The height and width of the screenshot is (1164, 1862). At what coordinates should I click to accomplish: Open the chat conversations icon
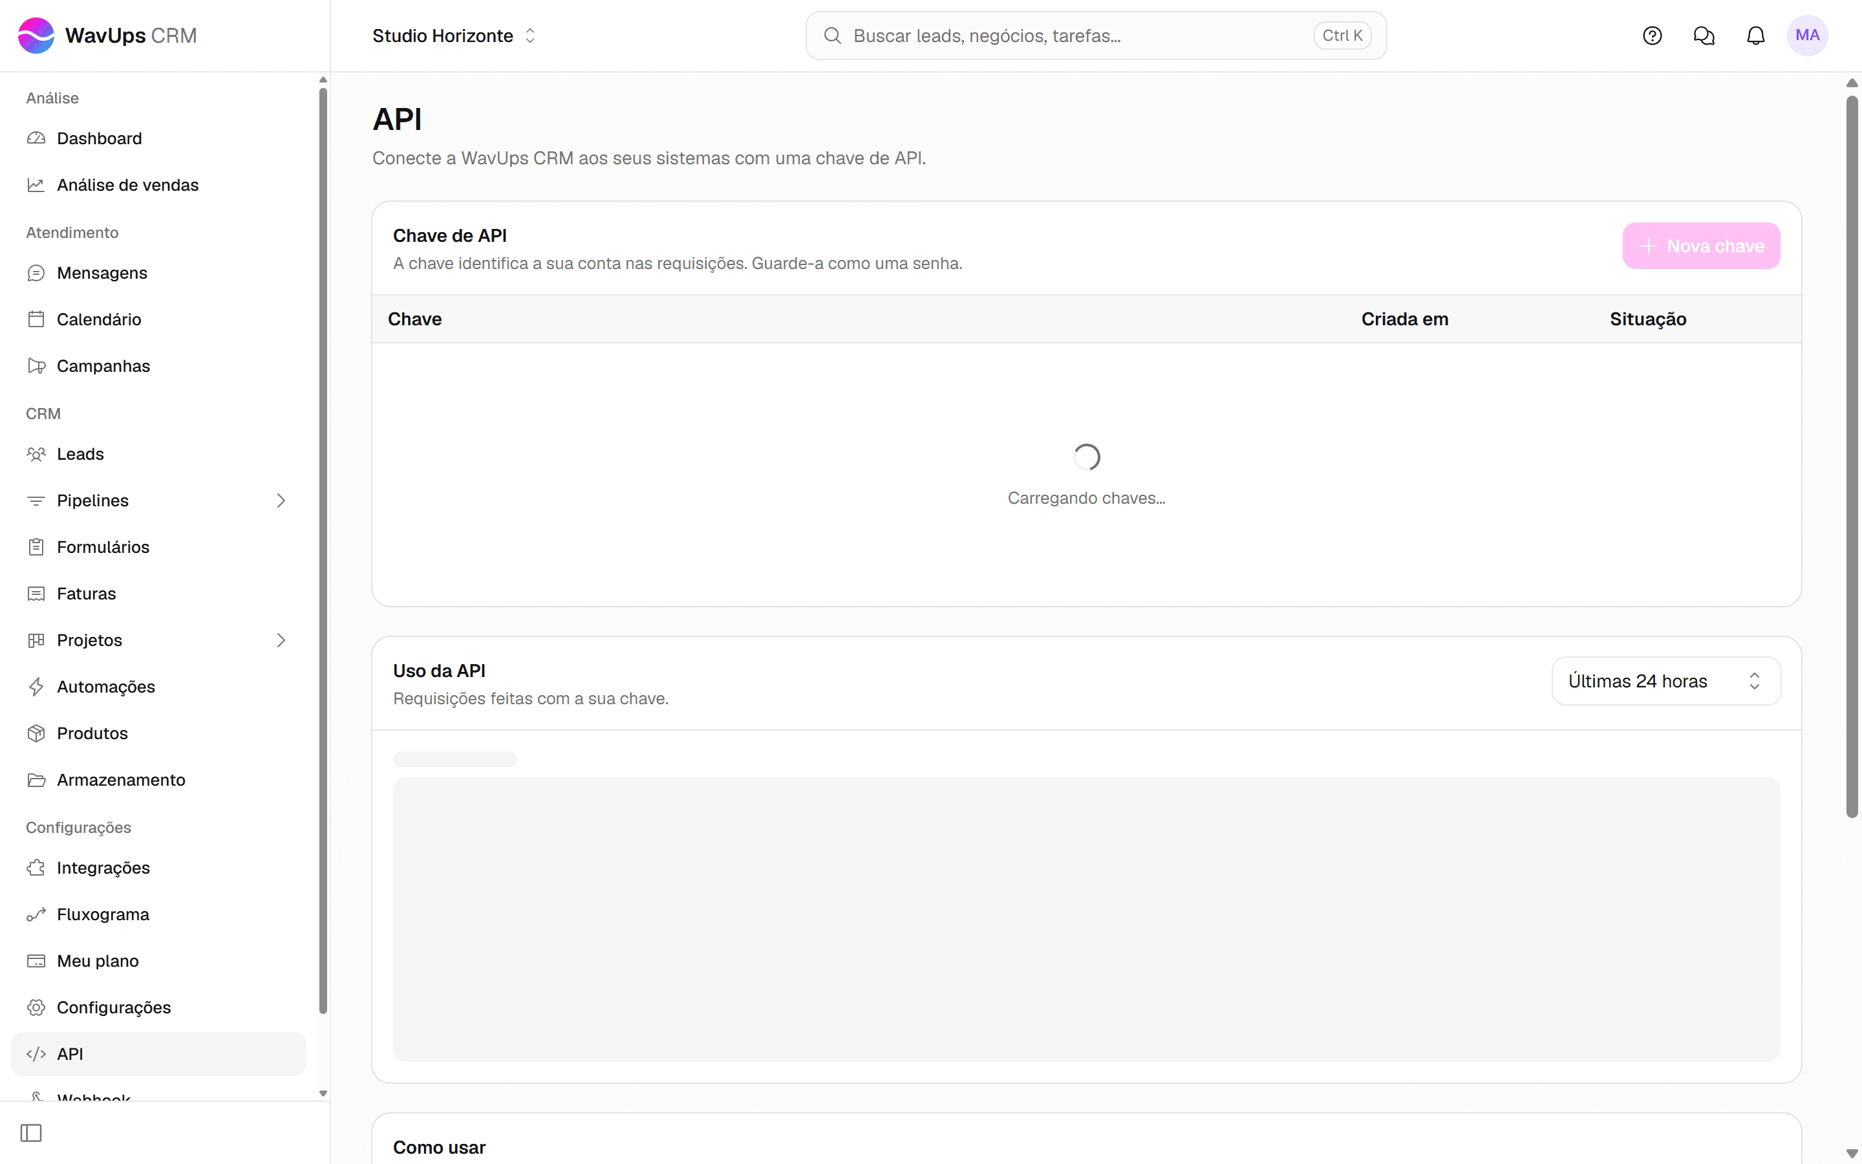coord(1704,36)
